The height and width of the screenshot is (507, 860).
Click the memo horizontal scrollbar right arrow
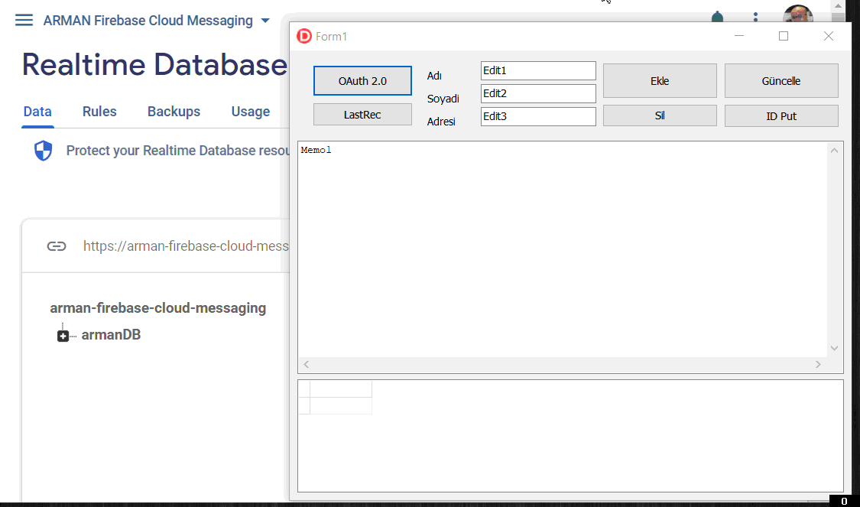[818, 364]
